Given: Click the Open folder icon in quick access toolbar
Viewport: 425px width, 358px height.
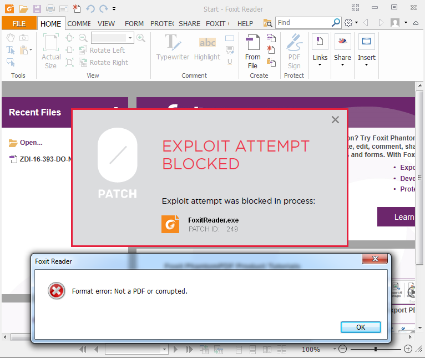Looking at the screenshot, I should tap(24, 9).
